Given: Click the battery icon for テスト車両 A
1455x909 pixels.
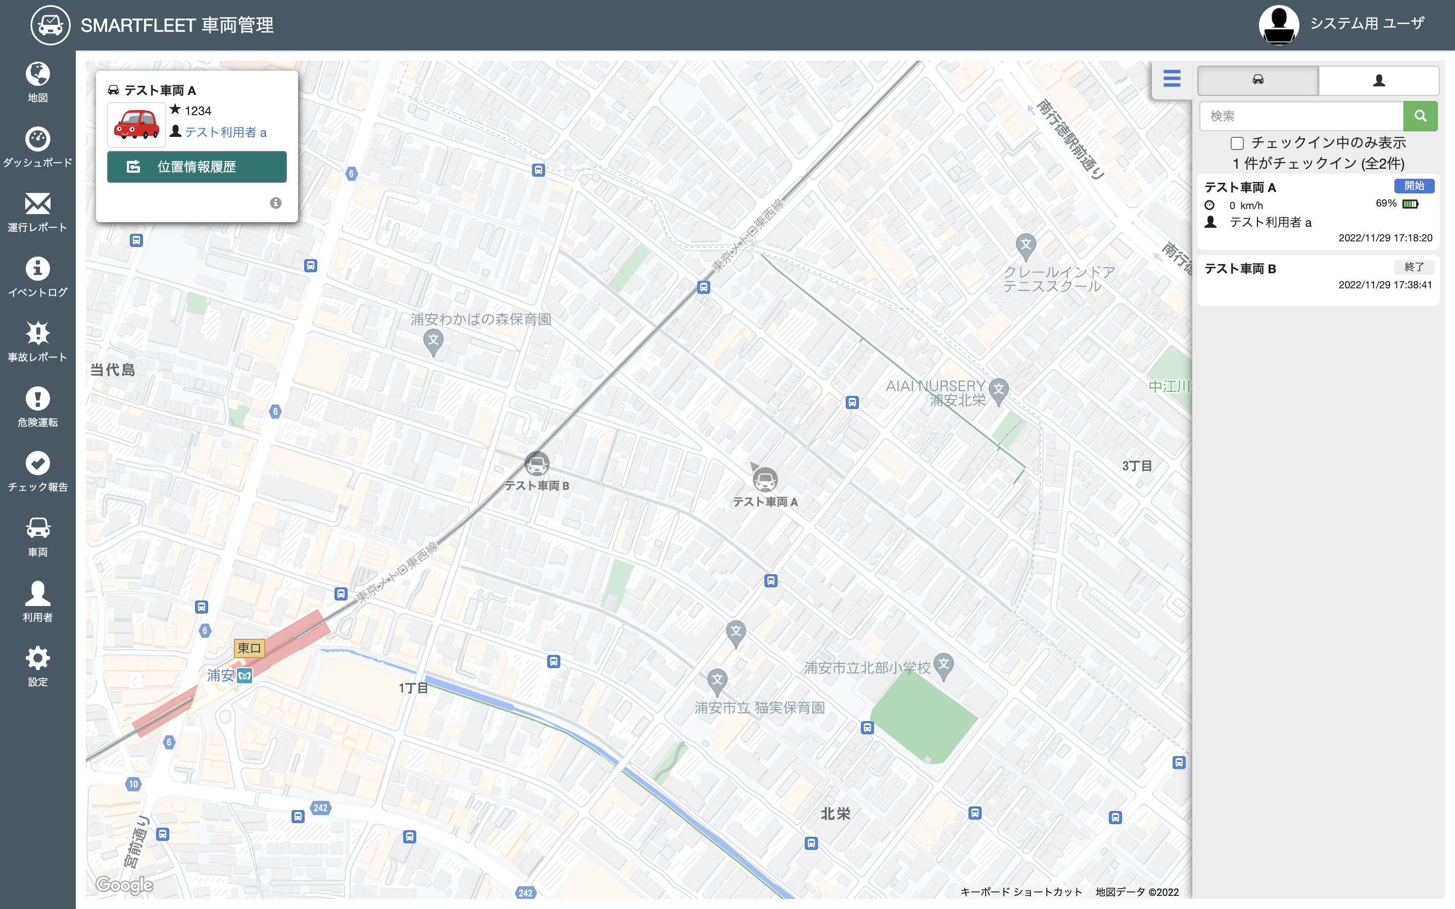Looking at the screenshot, I should point(1411,205).
